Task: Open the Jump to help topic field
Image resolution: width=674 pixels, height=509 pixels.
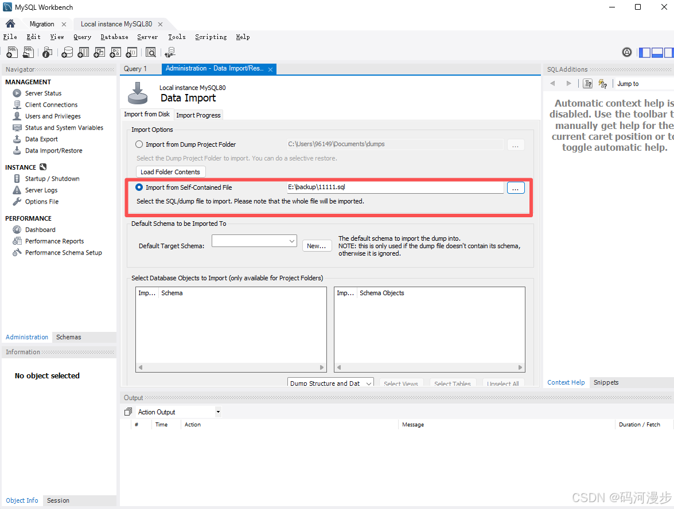Action: 644,84
